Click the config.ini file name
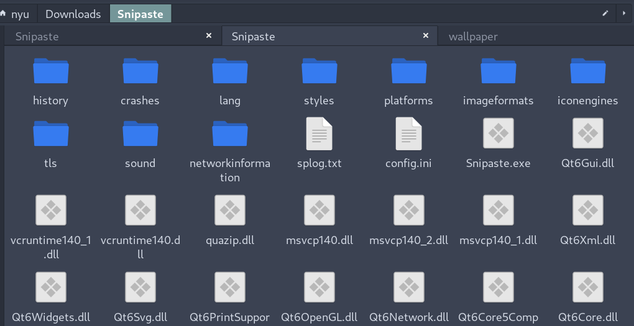The image size is (634, 326). [x=408, y=163]
